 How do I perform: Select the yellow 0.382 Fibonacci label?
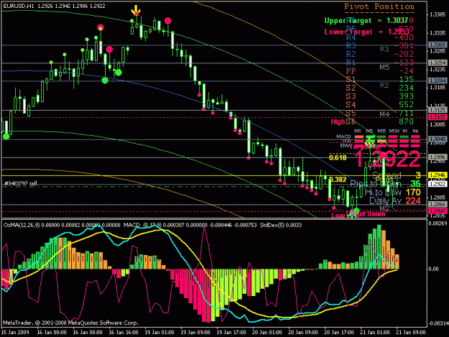click(x=338, y=180)
